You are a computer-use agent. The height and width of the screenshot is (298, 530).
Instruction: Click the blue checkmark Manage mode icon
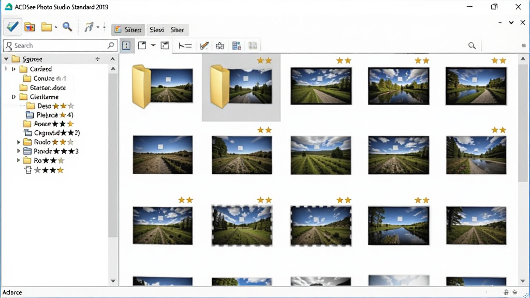[x=12, y=26]
